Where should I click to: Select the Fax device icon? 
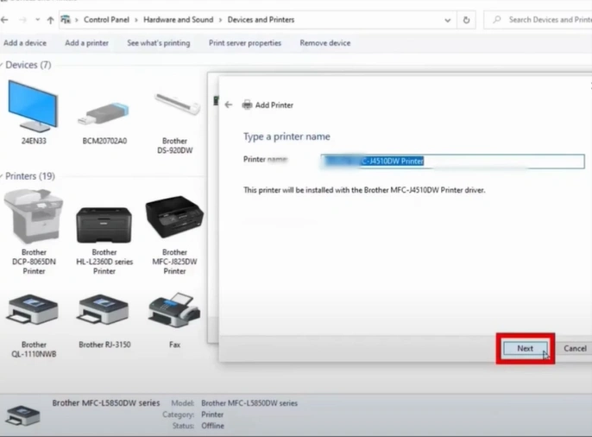(175, 311)
